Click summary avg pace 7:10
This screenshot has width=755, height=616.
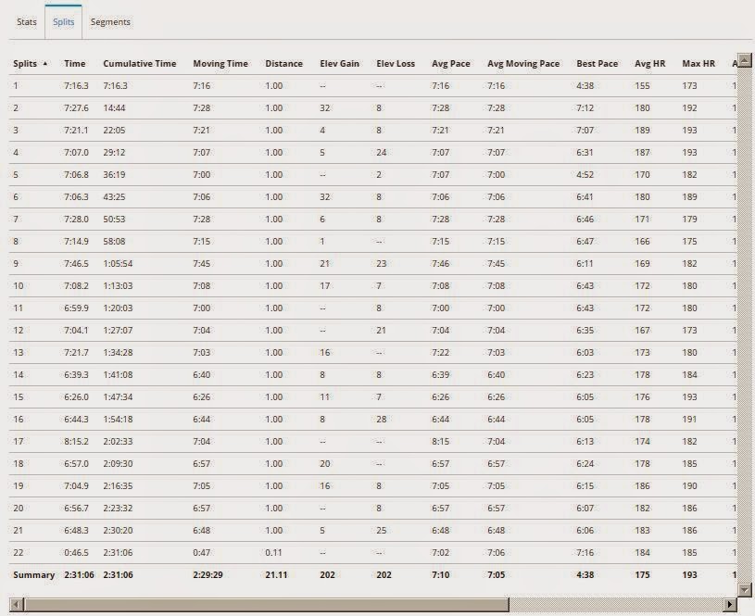[x=441, y=574]
